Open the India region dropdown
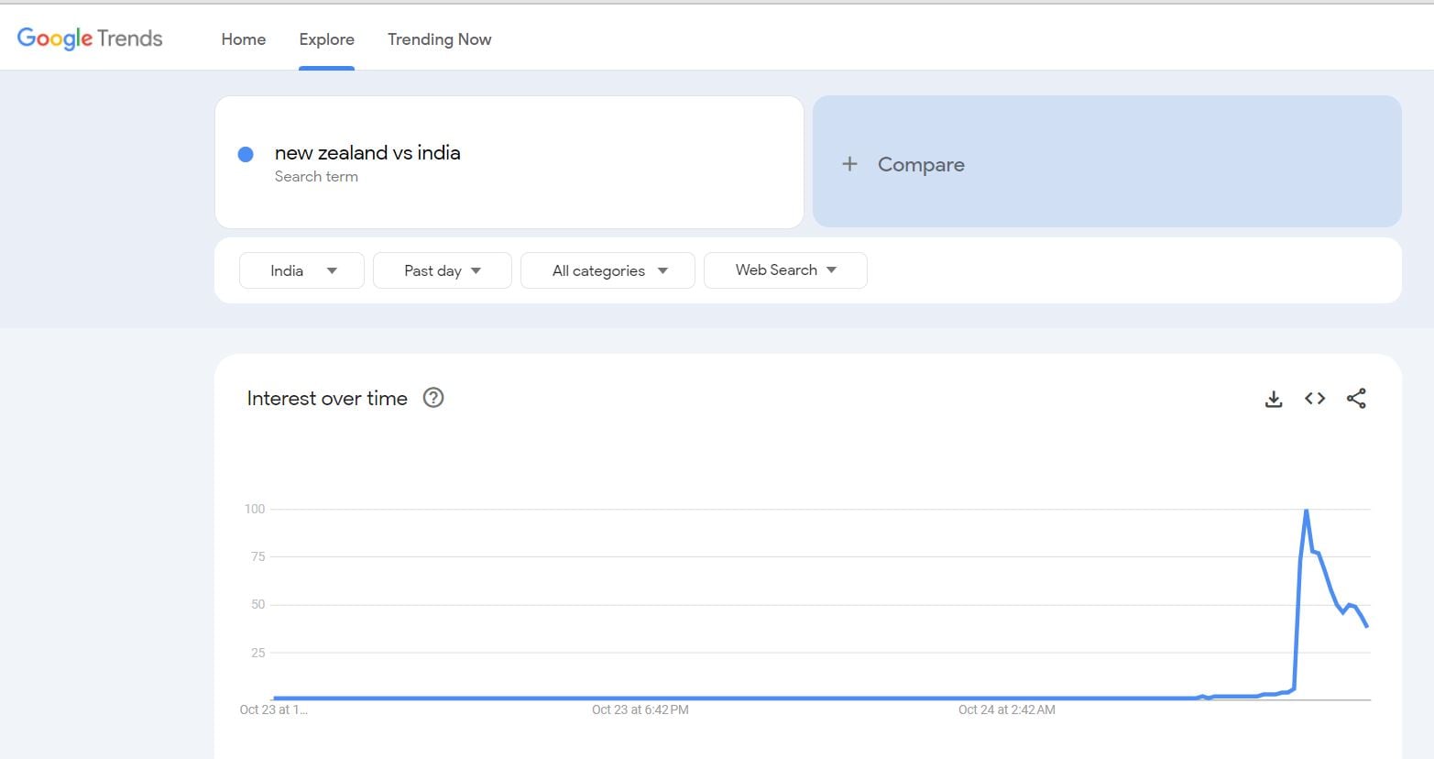The width and height of the screenshot is (1434, 759). pyautogui.click(x=301, y=270)
